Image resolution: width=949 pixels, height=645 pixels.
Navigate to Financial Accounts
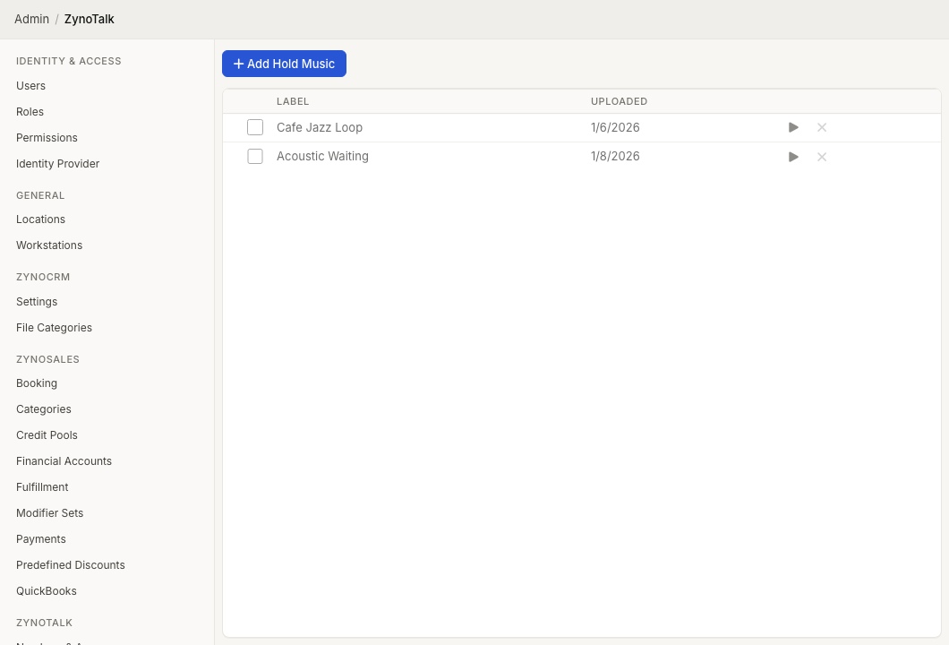[x=64, y=461]
